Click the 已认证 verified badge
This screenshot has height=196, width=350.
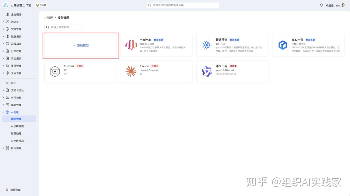(x=41, y=5)
